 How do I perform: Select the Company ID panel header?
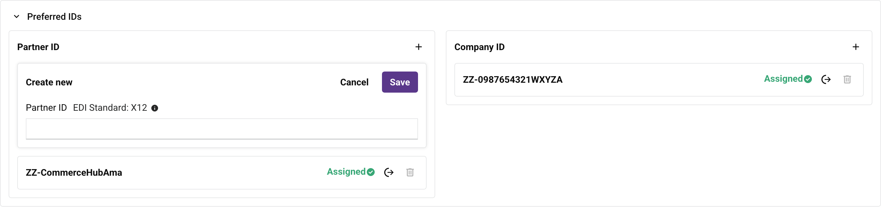480,47
